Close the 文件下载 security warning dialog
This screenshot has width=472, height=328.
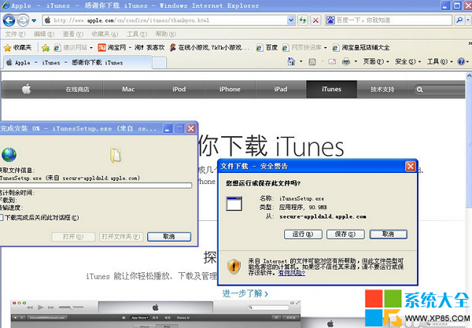411,166
